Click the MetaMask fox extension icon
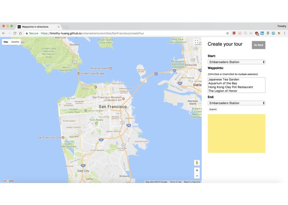This screenshot has height=205, width=288. tap(279, 33)
